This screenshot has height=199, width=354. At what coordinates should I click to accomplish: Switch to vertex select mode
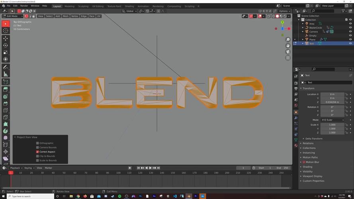click(x=26, y=16)
